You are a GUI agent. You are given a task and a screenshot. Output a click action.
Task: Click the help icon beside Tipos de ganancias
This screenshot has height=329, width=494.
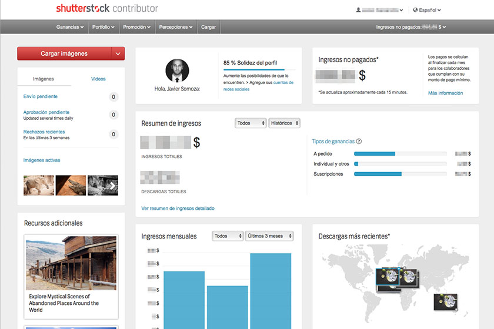click(x=359, y=141)
